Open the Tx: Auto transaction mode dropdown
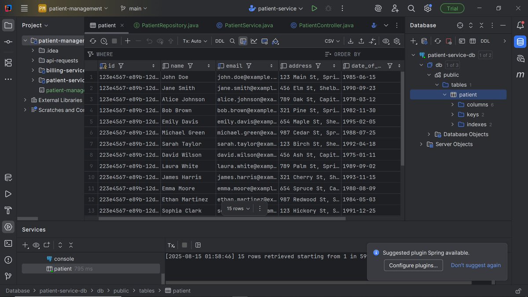The width and height of the screenshot is (528, 297). (x=195, y=41)
